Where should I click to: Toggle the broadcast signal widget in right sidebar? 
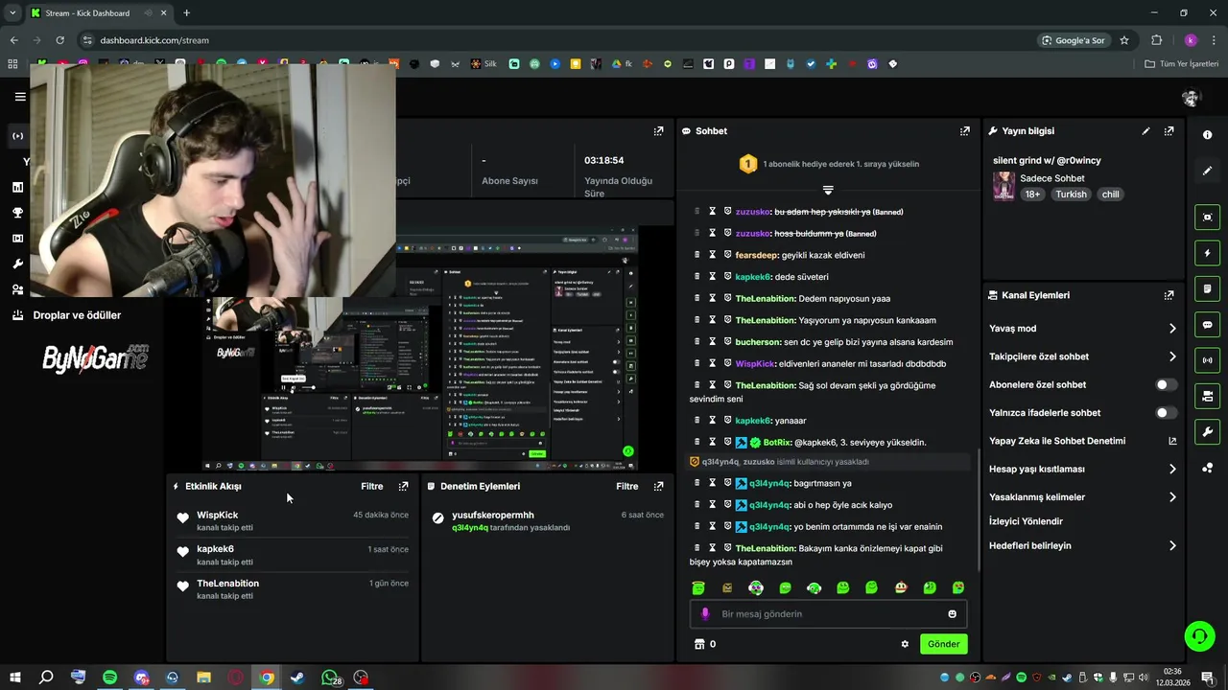[1207, 360]
